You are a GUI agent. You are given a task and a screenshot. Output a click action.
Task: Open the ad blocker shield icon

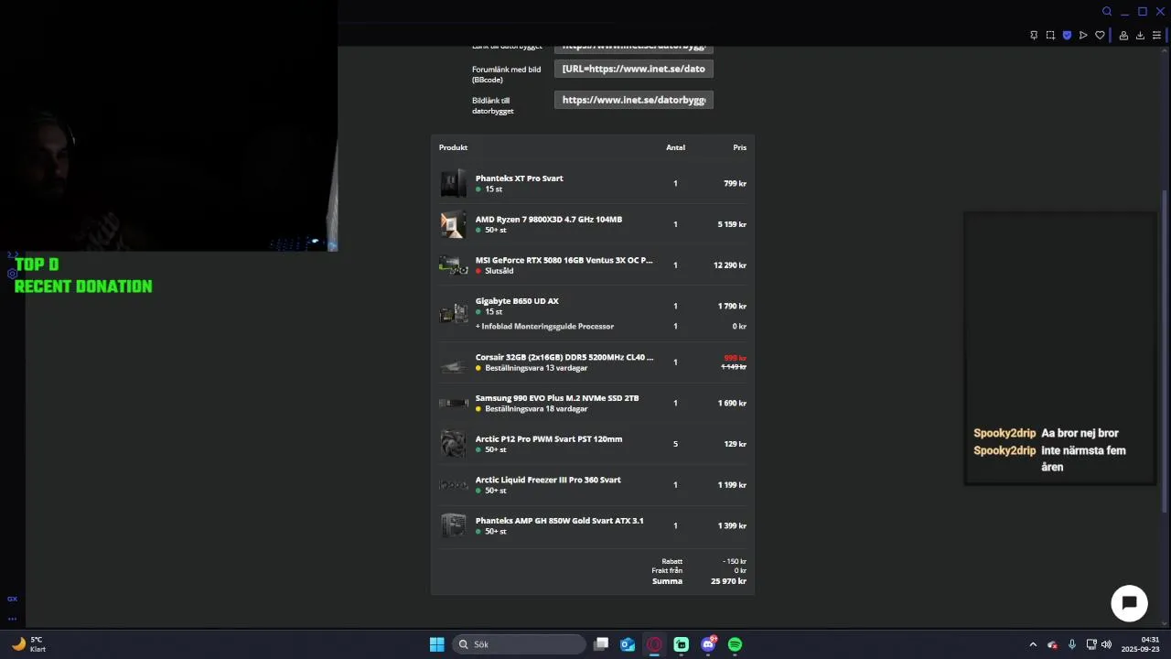click(x=1067, y=35)
